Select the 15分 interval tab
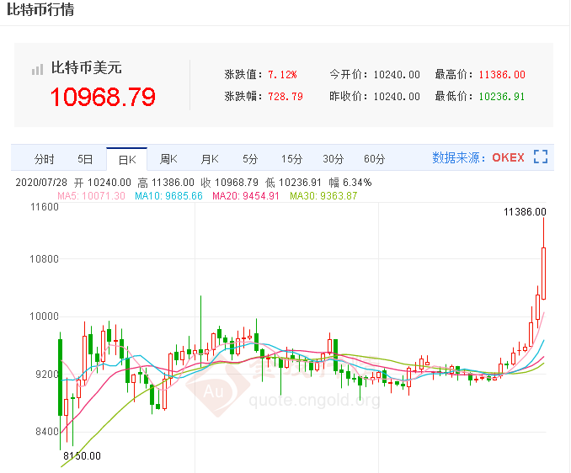Screen dimensions: 571x473 [x=291, y=159]
